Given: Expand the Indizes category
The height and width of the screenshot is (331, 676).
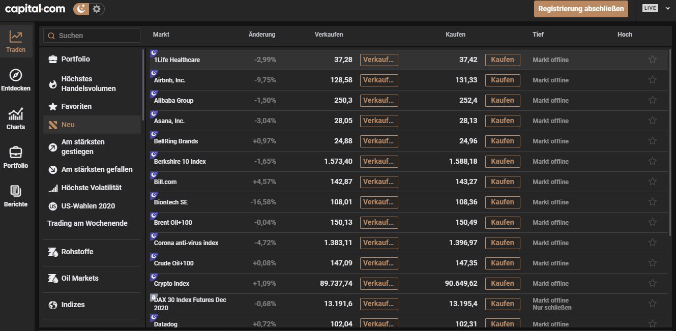Looking at the screenshot, I should point(73,305).
